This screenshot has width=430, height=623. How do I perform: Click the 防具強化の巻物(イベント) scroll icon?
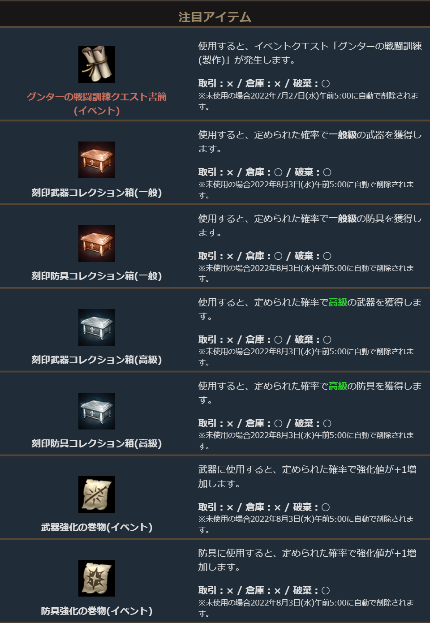[97, 578]
